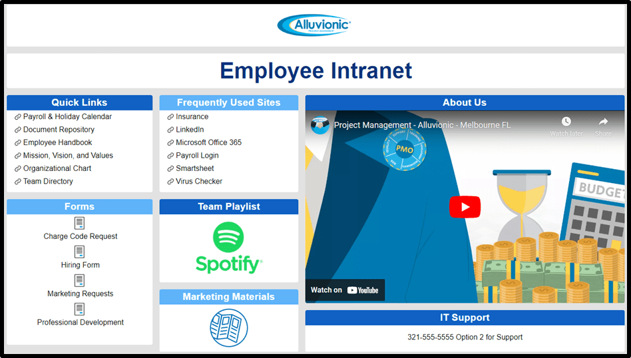Click the Employee Intranet page title
Image resolution: width=631 pixels, height=358 pixels.
(x=316, y=71)
